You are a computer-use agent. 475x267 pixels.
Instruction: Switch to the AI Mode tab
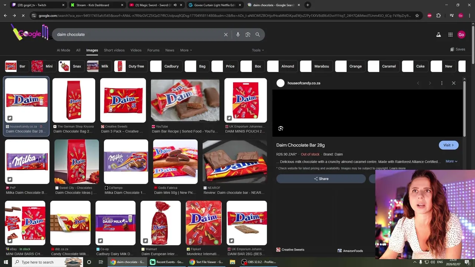tap(63, 50)
